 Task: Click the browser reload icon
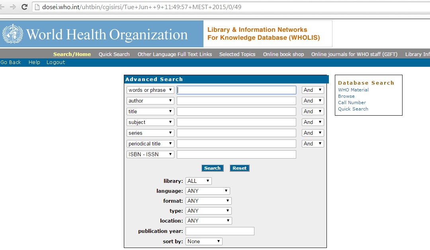tap(24, 7)
